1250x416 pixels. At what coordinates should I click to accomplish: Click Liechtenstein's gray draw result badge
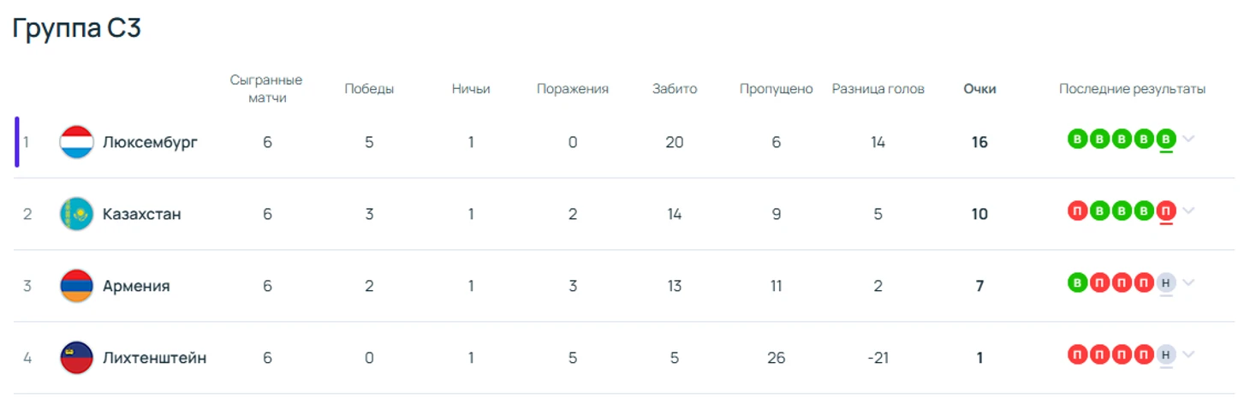click(x=1165, y=354)
